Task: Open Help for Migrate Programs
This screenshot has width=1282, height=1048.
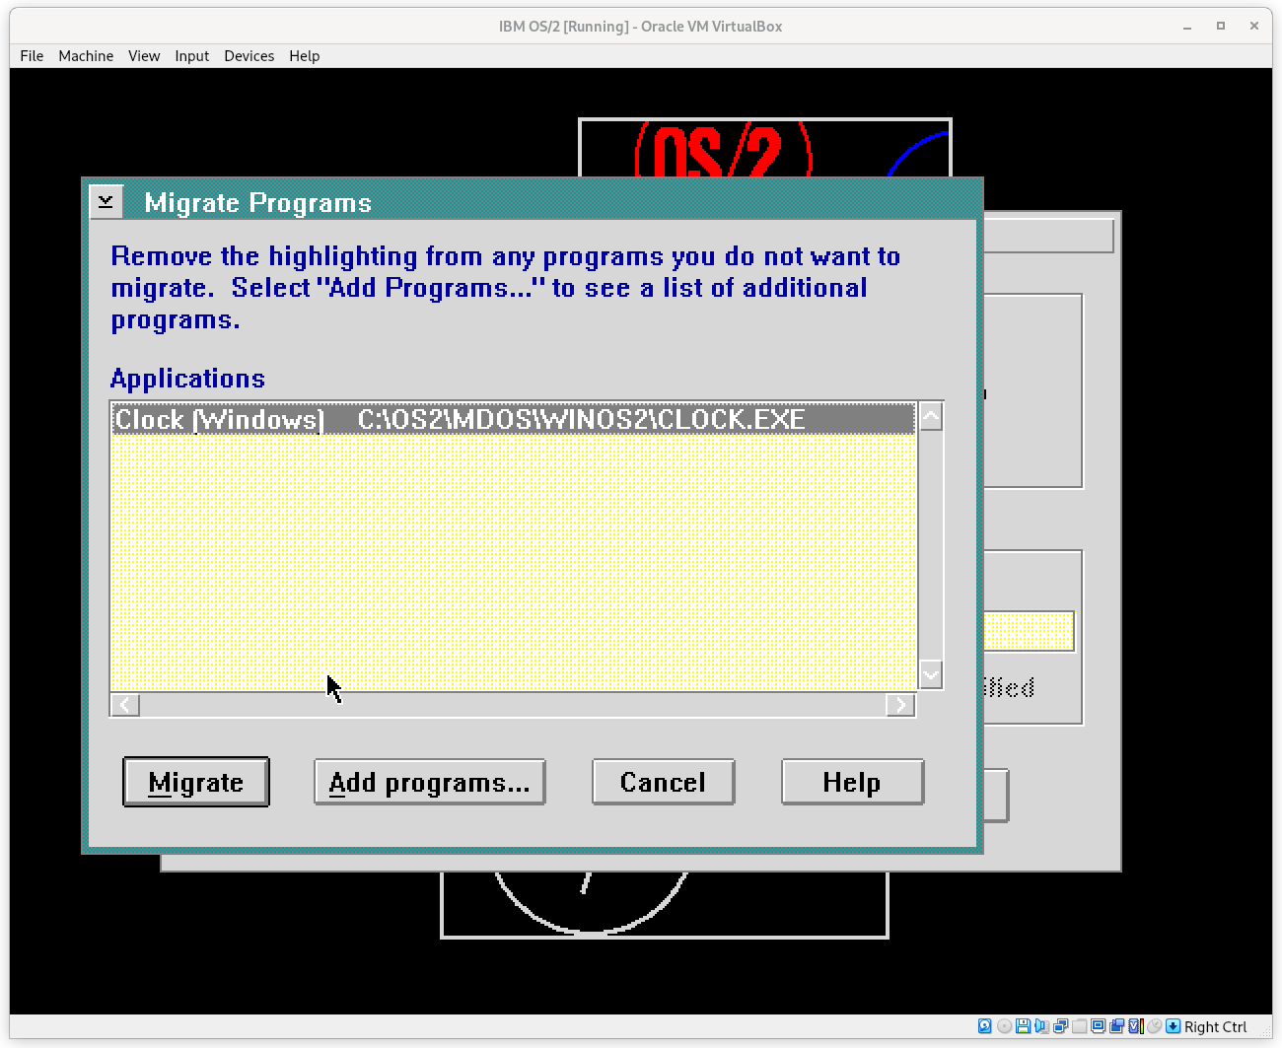Action: 852,782
